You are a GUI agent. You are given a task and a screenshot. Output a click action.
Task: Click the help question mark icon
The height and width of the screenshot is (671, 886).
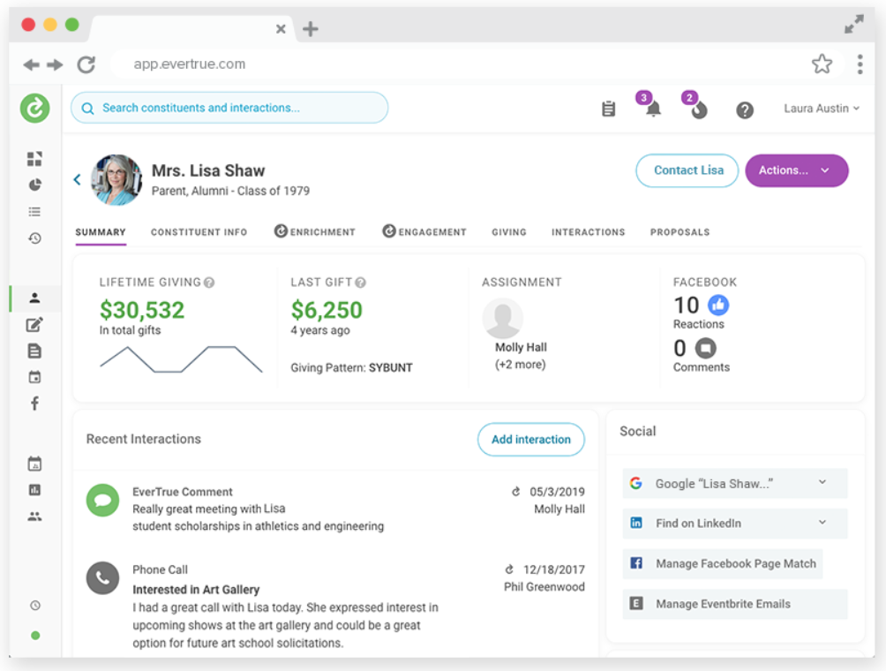[745, 109]
